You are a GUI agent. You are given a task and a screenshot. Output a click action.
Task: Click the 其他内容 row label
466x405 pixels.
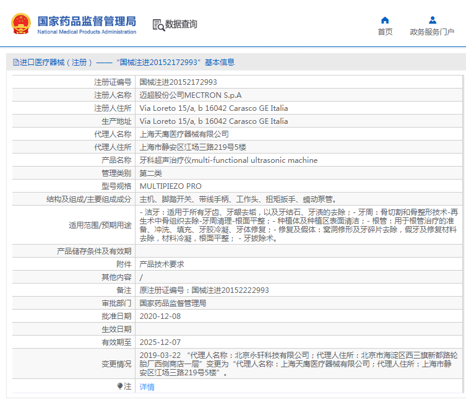pyautogui.click(x=116, y=277)
